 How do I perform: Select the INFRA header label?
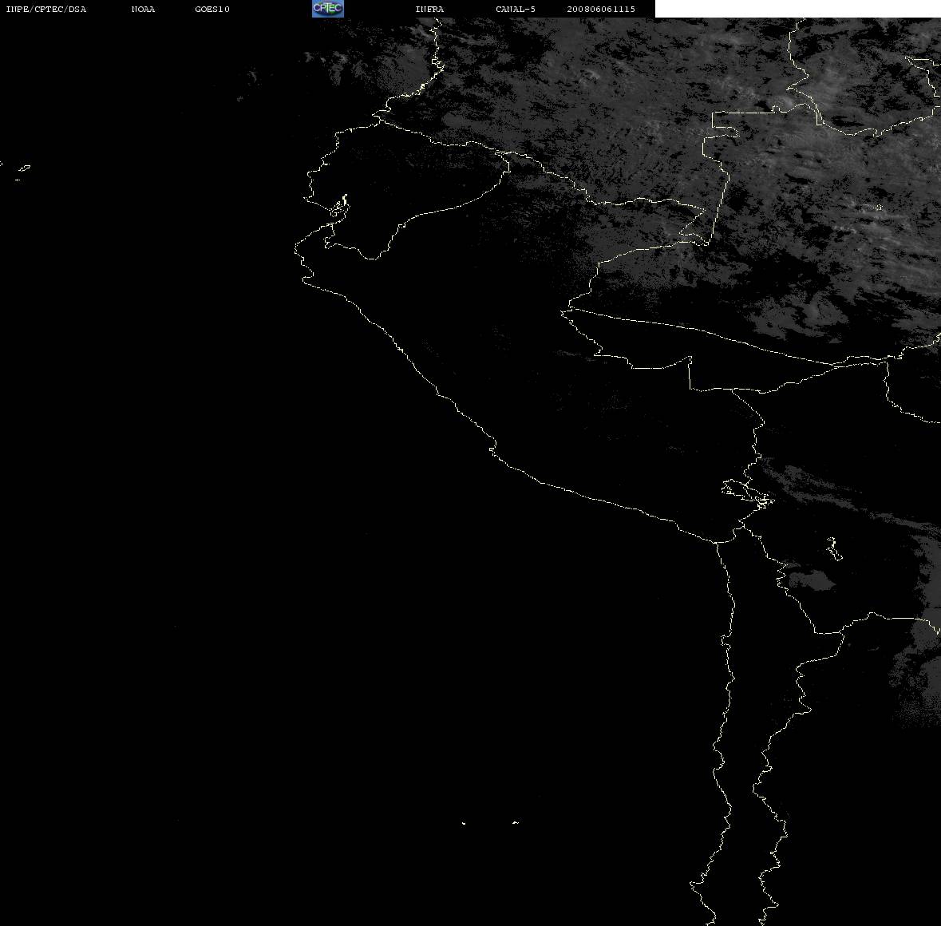click(429, 9)
